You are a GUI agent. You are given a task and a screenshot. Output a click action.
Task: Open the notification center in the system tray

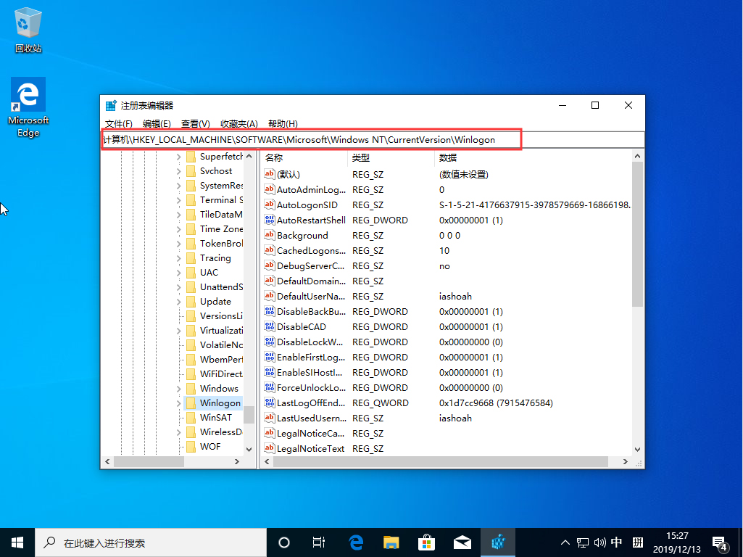click(720, 542)
